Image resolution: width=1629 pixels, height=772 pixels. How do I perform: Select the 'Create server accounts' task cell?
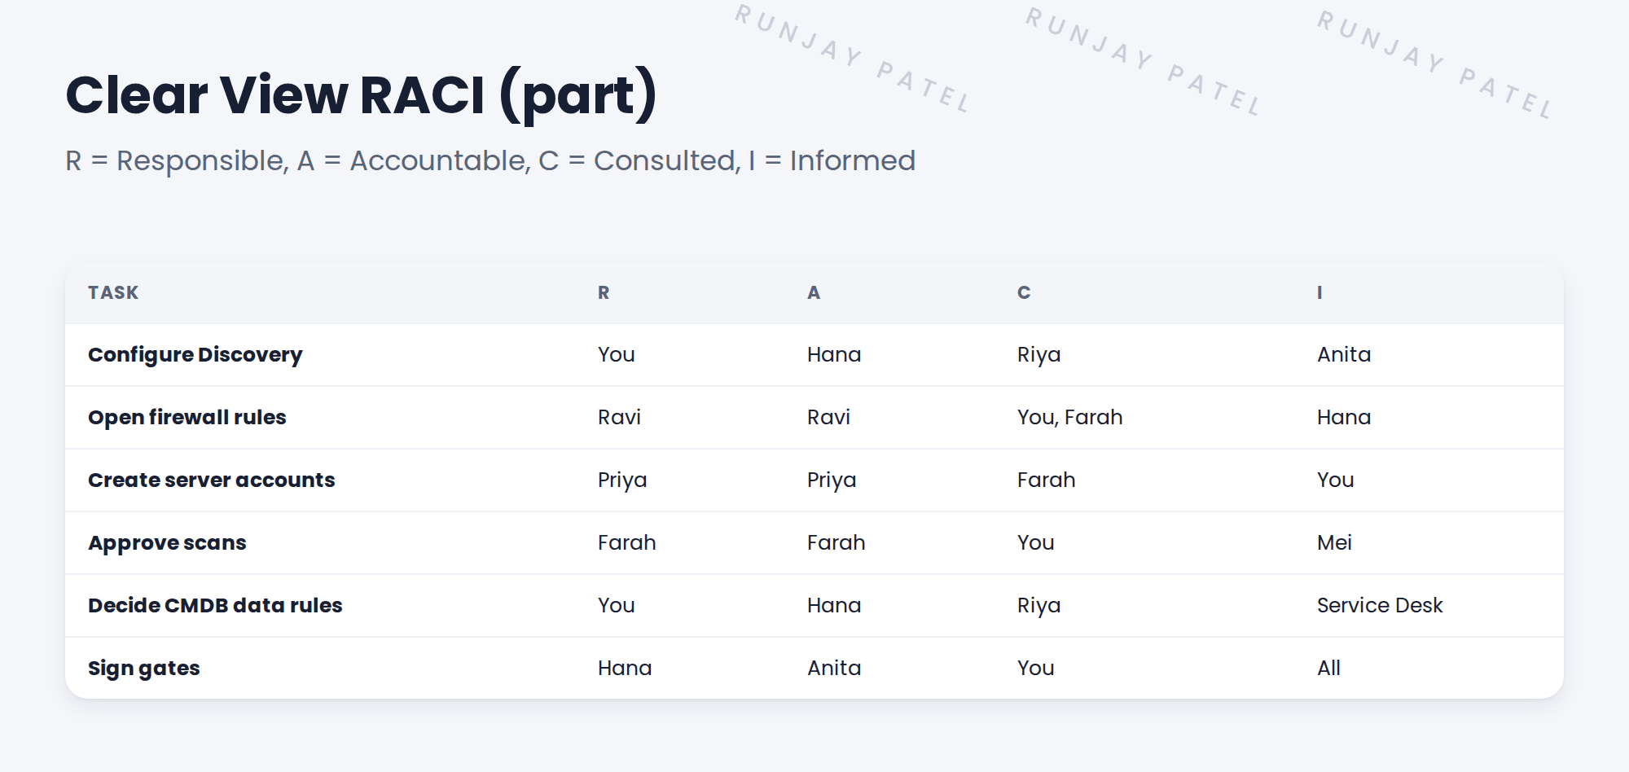pos(212,480)
